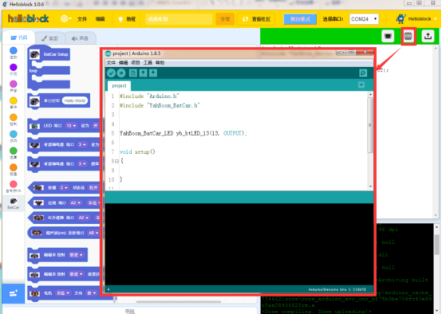The height and width of the screenshot is (314, 442).
Task: Click code line '#include "YahBoom_BatCar.h"'
Action: pyautogui.click(x=160, y=105)
